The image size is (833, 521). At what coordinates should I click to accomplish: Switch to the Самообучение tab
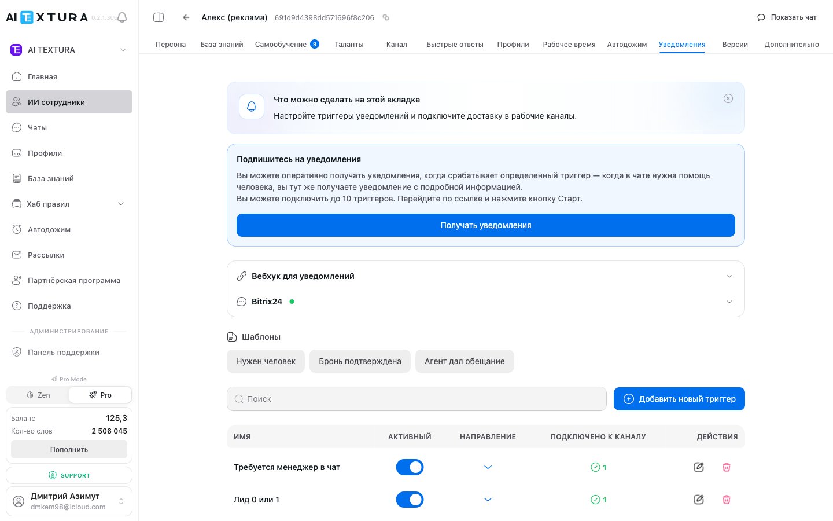(x=287, y=44)
